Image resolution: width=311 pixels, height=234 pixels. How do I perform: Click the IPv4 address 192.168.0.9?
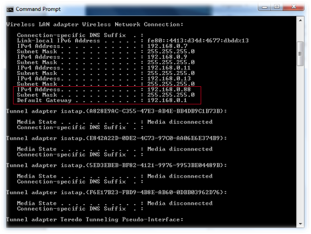167,57
